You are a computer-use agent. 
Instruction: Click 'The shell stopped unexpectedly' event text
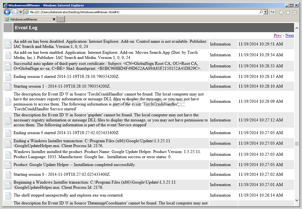[x=68, y=195]
